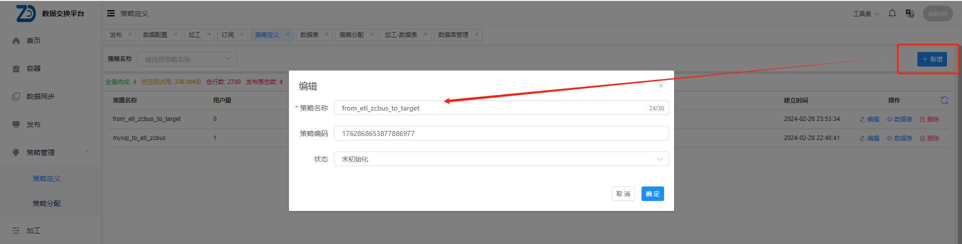Open the 容器 sidebar item

pos(33,68)
